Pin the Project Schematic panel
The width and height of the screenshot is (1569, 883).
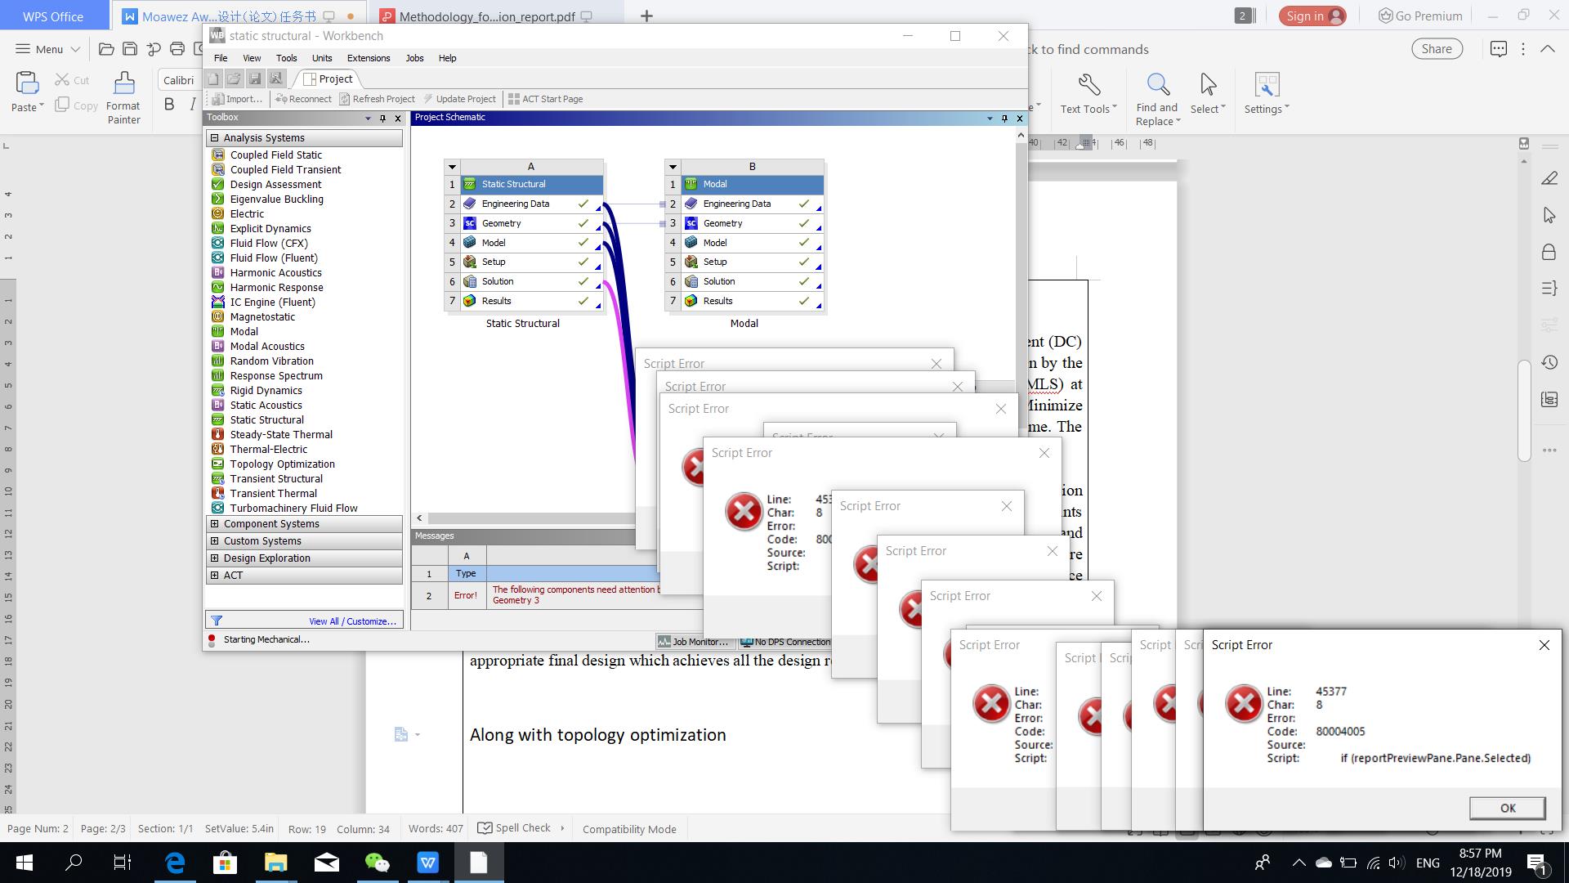coord(1004,119)
